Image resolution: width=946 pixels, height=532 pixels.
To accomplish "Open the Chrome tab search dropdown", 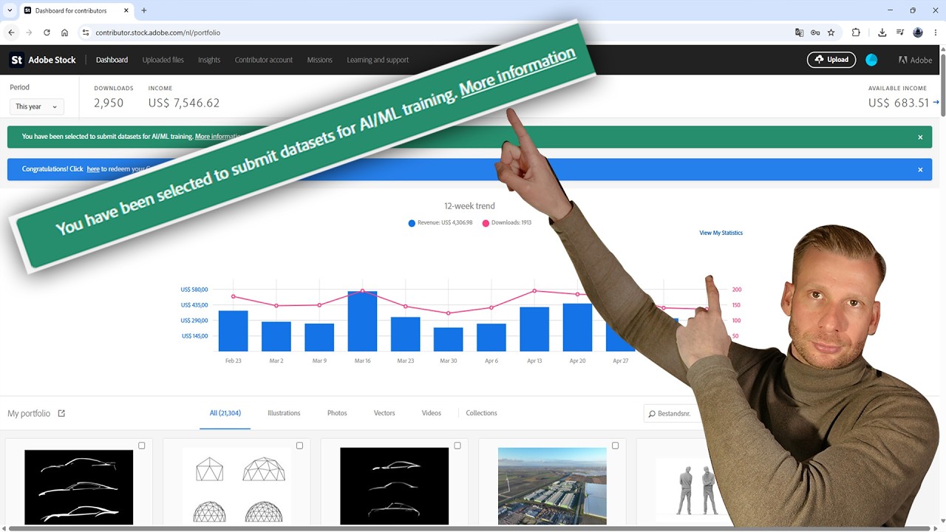I will pyautogui.click(x=10, y=10).
